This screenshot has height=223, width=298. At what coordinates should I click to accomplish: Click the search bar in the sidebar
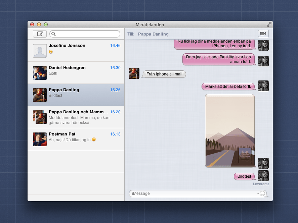[x=85, y=34]
